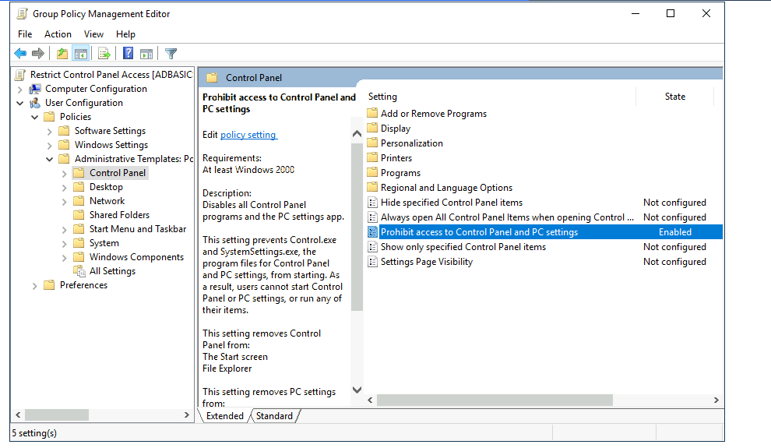Click the Computer Configuration icon in tree

coord(35,89)
